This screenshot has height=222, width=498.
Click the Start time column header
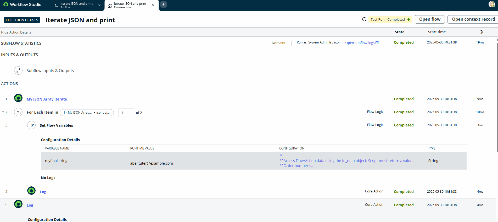pyautogui.click(x=437, y=32)
